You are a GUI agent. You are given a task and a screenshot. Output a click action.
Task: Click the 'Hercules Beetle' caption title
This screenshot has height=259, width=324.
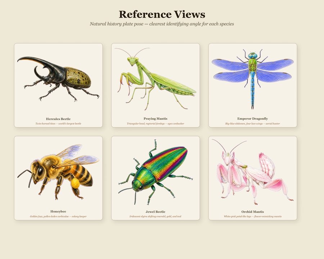pos(58,119)
